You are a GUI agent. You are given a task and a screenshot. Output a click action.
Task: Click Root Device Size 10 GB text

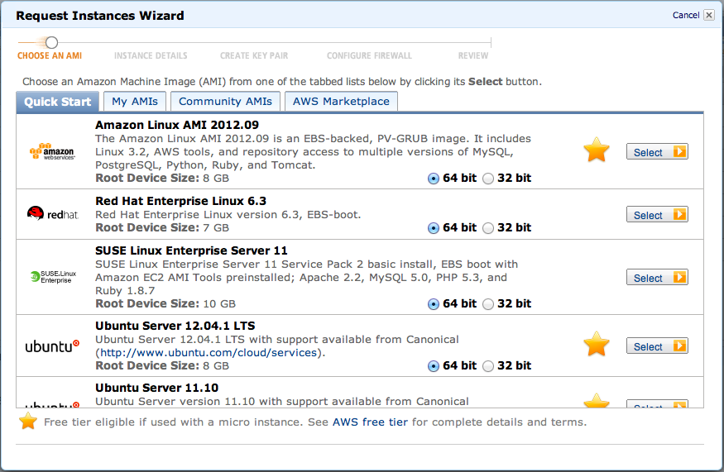[165, 304]
